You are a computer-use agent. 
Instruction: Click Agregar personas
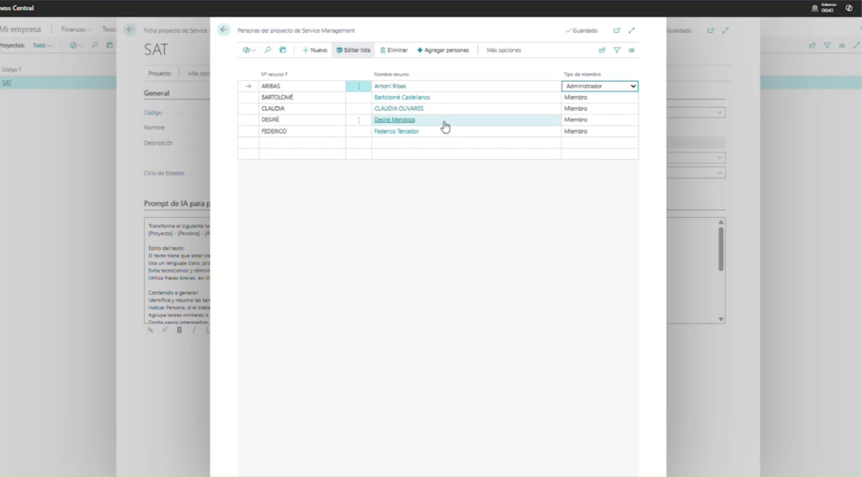[443, 50]
